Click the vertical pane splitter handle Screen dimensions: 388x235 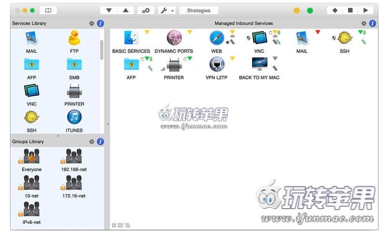pos(107,124)
